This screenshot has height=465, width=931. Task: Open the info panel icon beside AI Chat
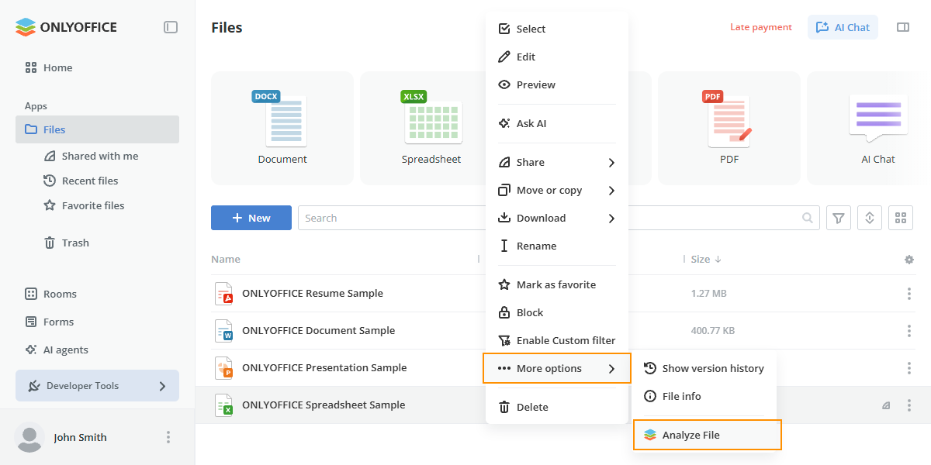point(903,27)
